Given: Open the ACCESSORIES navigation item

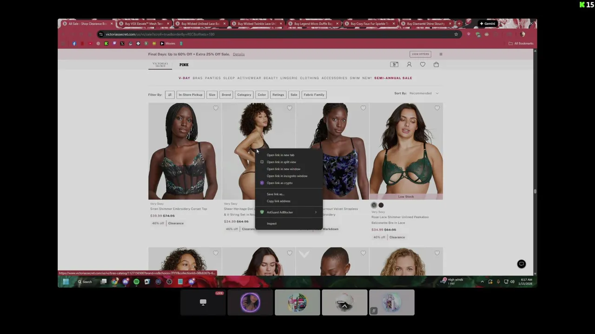Looking at the screenshot, I should 334,78.
